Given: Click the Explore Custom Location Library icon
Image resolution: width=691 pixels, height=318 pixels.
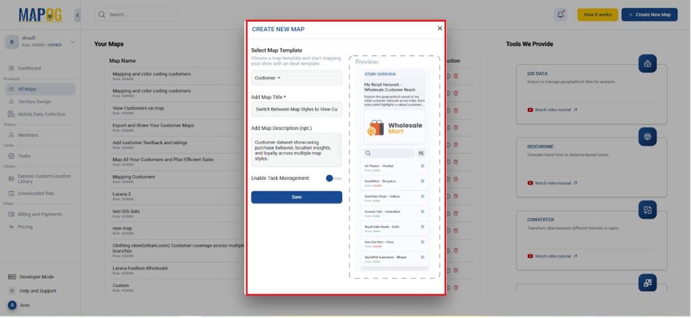Looking at the screenshot, I should pyautogui.click(x=11, y=179).
